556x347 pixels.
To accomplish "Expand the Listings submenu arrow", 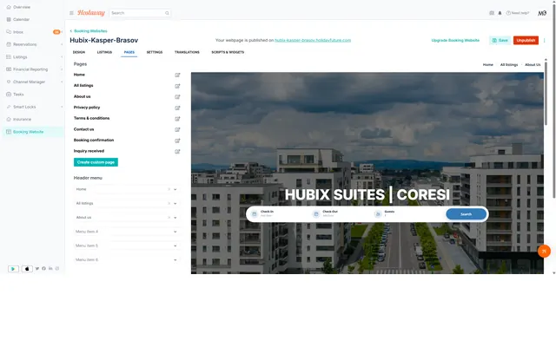I will tap(62, 57).
